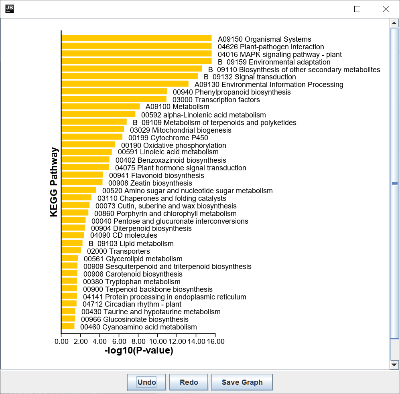The height and width of the screenshot is (394, 400).
Task: Select the 'B 09159 Environmental adaptation' label
Action: coord(274,62)
